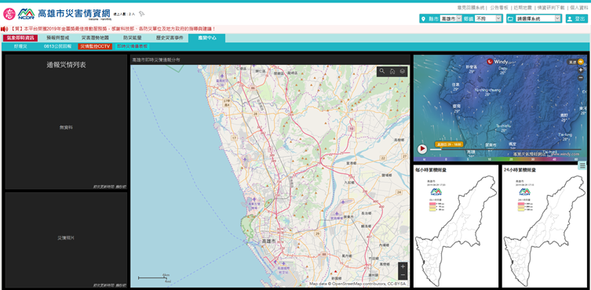Screen dimensions: 591x290
Task: Open the 鄉鎮 township dropdown
Action: pyautogui.click(x=488, y=19)
